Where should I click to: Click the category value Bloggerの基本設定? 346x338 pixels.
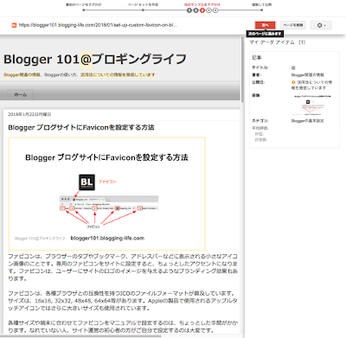coord(307,121)
